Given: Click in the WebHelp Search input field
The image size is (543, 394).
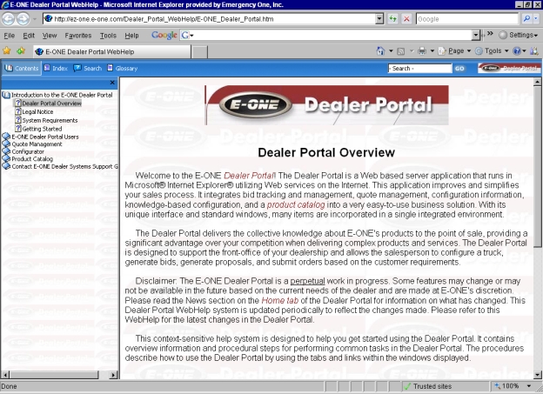Looking at the screenshot, I should point(419,69).
